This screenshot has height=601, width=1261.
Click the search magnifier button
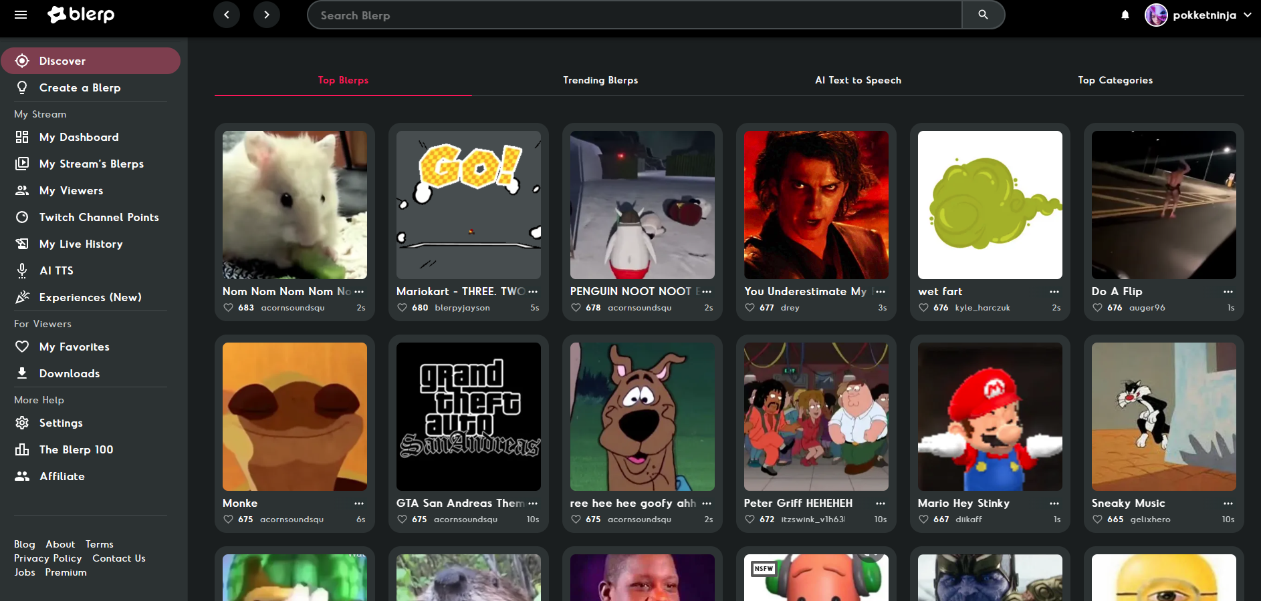[x=983, y=15]
